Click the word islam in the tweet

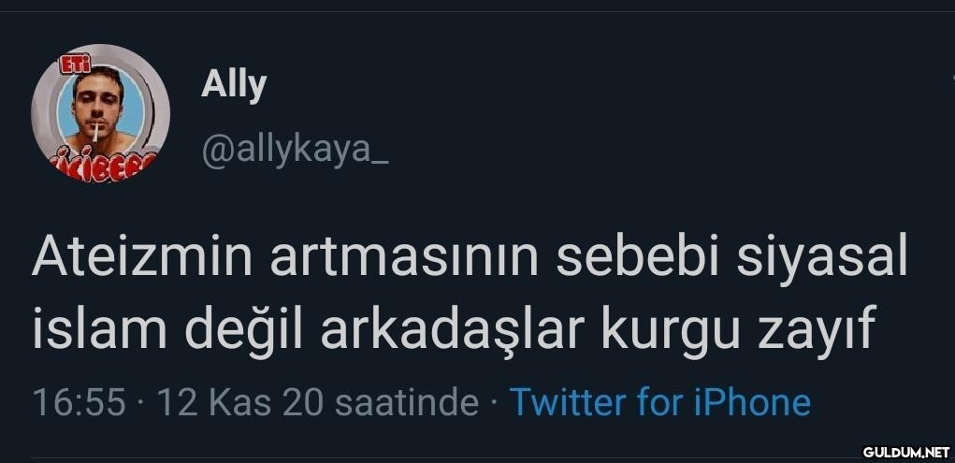(99, 329)
